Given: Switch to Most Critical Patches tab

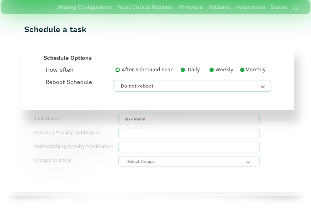Looking at the screenshot, I should 145,7.
